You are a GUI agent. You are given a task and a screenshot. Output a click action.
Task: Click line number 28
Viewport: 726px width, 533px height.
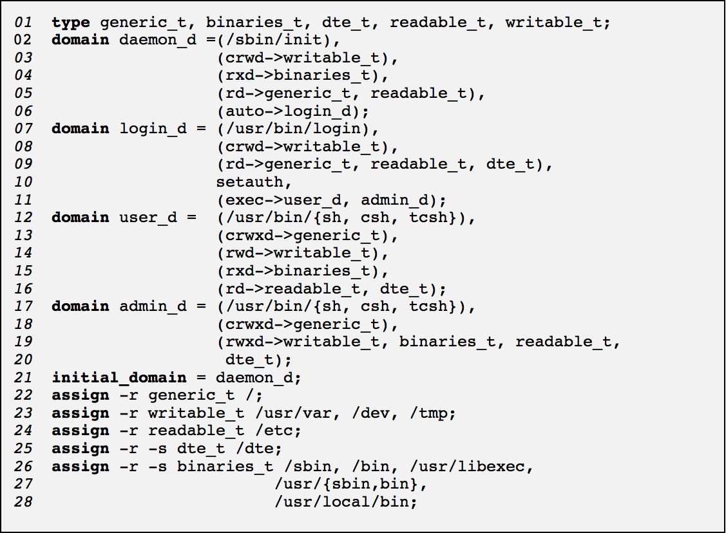tap(23, 501)
